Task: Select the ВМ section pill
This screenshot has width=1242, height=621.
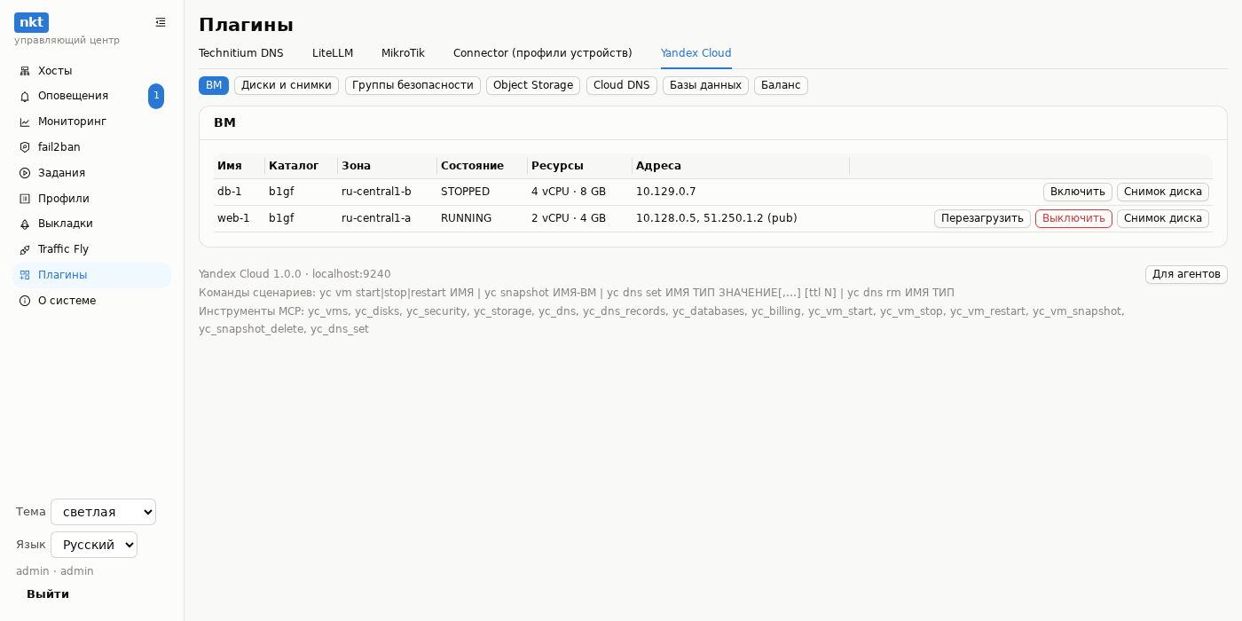Action: click(x=214, y=85)
